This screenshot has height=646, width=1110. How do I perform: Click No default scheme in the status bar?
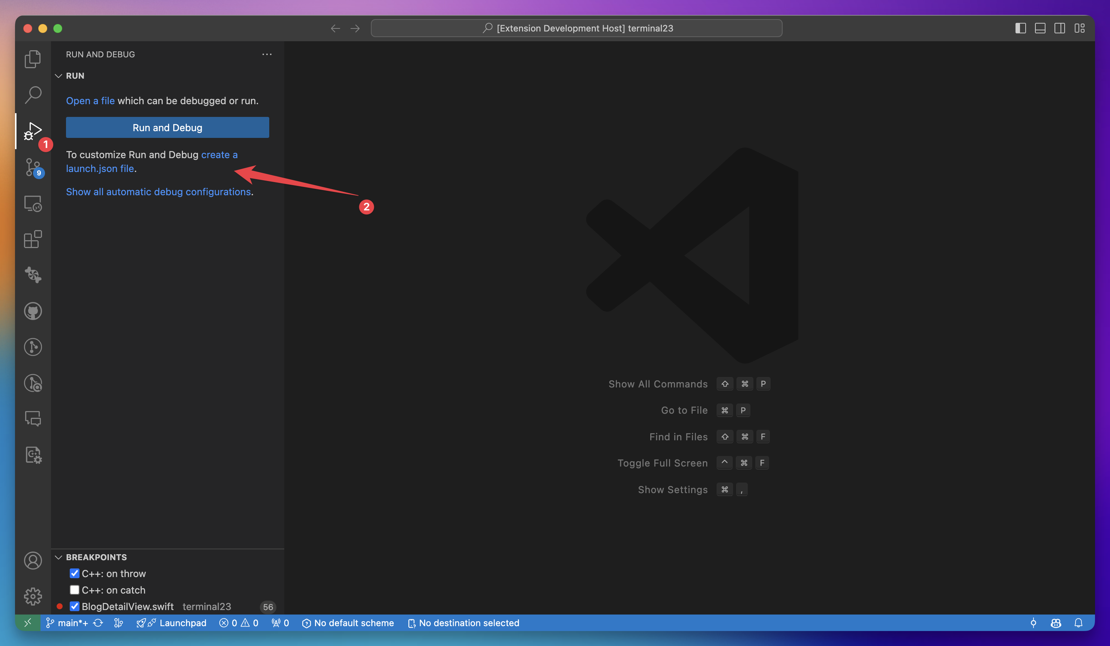tap(348, 623)
